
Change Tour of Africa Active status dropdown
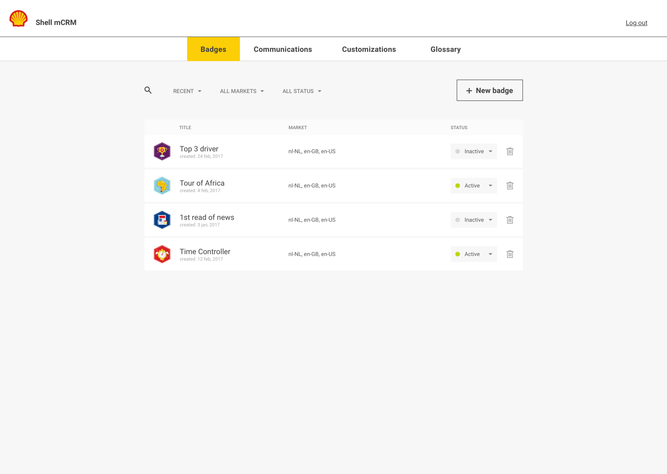point(473,186)
